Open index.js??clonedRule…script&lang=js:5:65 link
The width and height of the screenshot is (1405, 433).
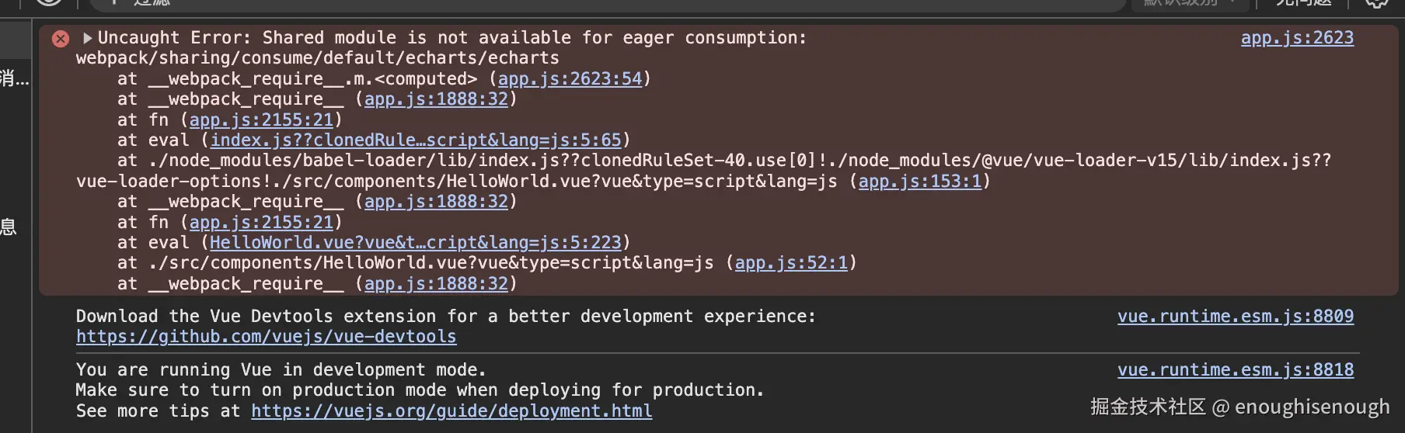[x=416, y=140]
